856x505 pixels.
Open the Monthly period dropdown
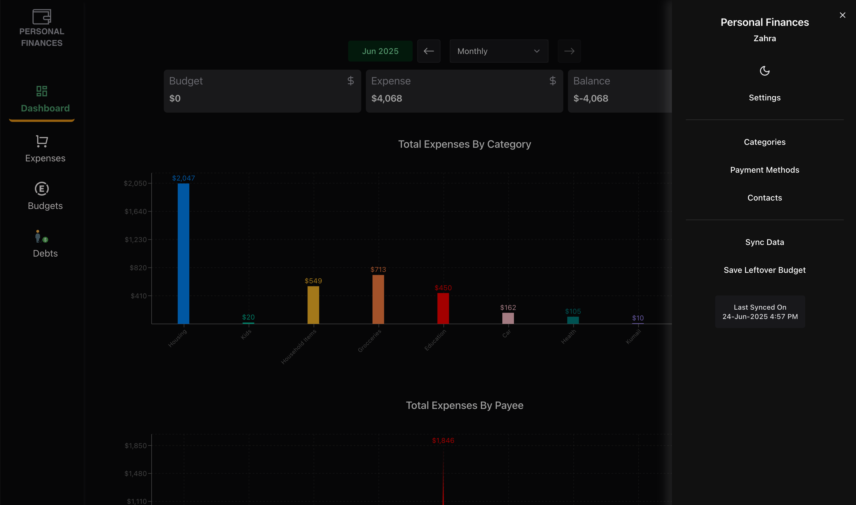coord(498,51)
